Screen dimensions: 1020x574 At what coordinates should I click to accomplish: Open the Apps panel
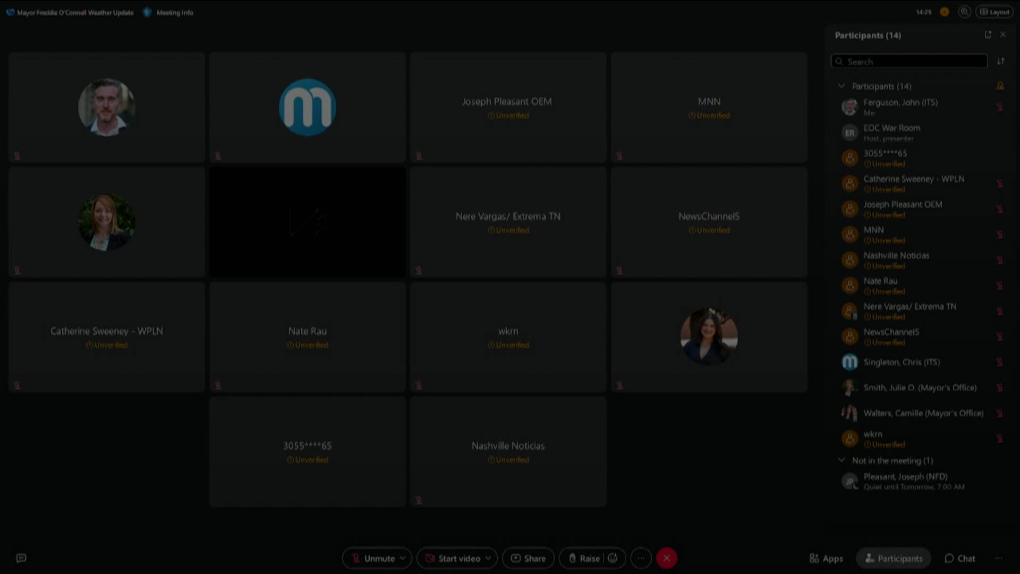point(826,558)
